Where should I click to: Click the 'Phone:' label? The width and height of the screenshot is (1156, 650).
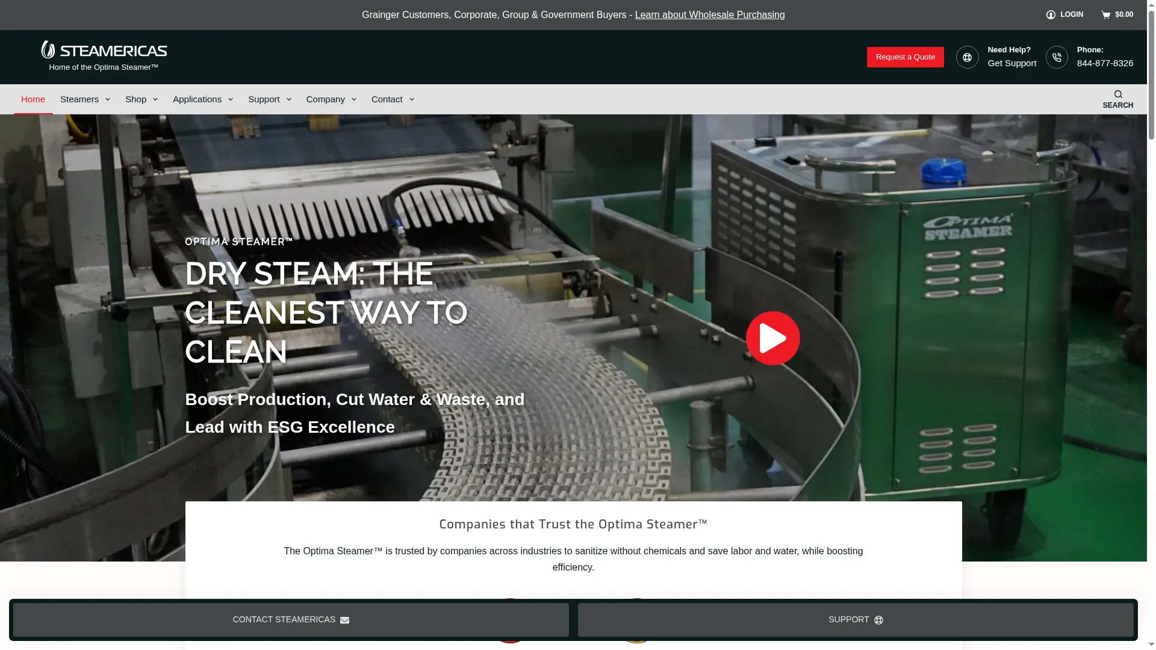pos(1090,50)
